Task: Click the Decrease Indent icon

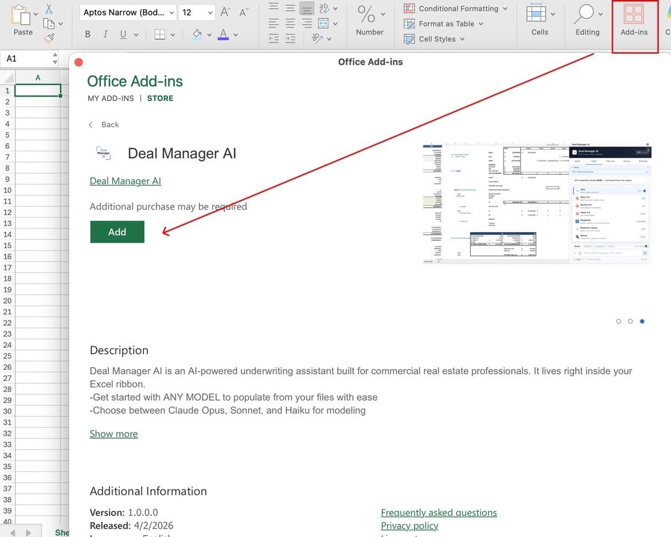Action: [274, 38]
